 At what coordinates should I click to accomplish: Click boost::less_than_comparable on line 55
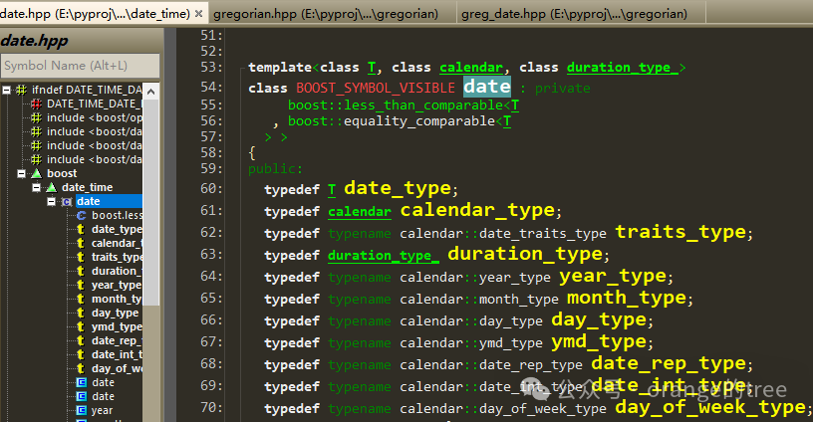(396, 105)
